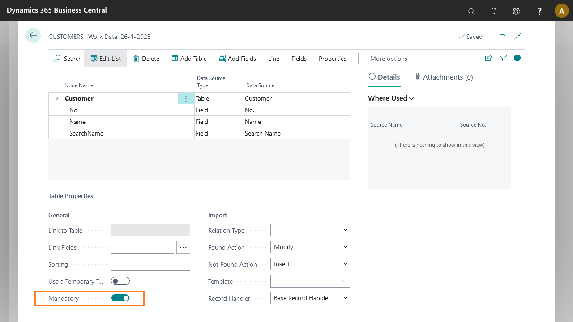
Task: Click the share icon in the toolbar
Action: (x=488, y=58)
